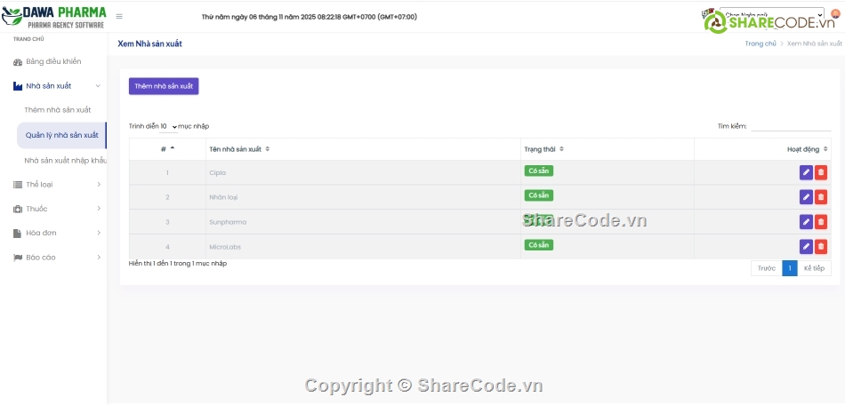845x405 pixels.
Task: Click the DAWA Pharma logo
Action: pyautogui.click(x=53, y=17)
